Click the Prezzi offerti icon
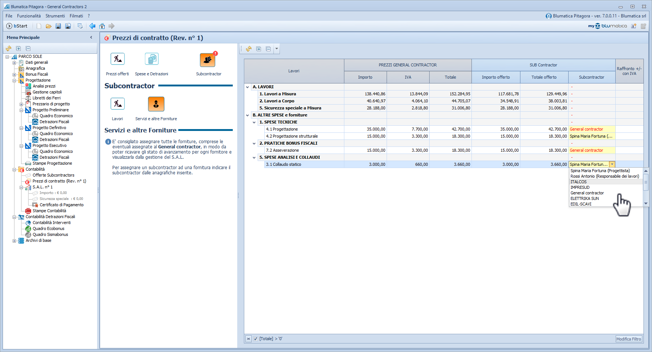 click(x=118, y=59)
